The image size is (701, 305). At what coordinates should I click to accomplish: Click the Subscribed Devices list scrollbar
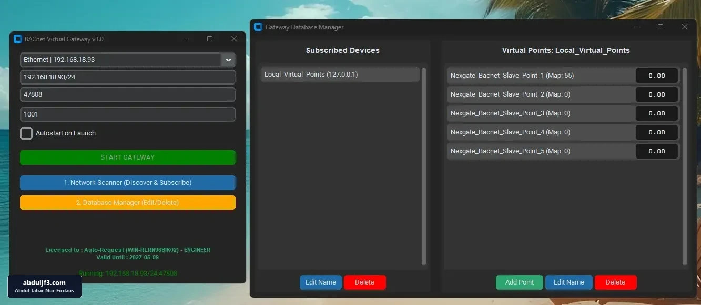[x=424, y=166]
